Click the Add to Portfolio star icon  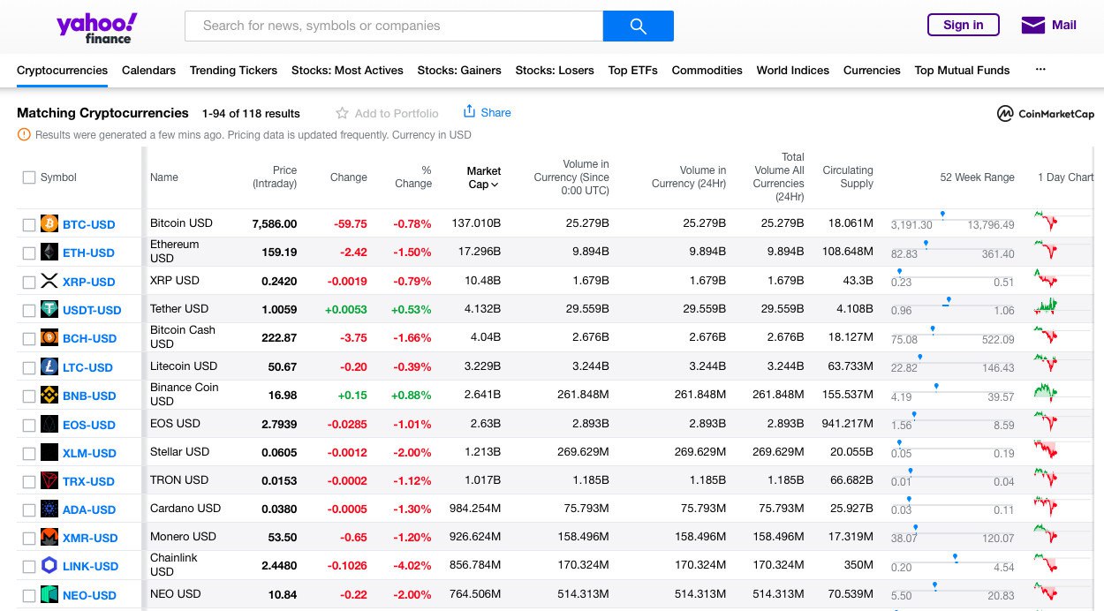[342, 113]
